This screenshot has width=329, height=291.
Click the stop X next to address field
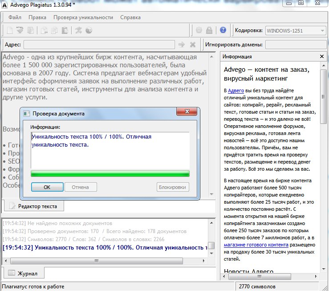193,45
